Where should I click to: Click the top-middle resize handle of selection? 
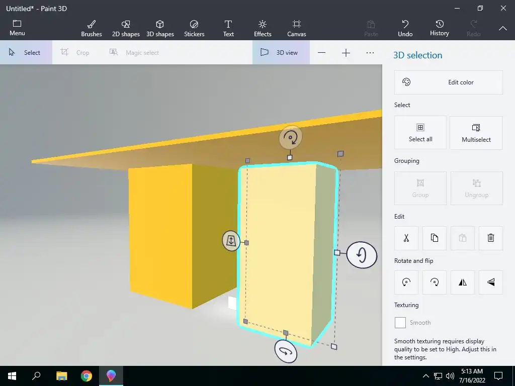point(289,157)
